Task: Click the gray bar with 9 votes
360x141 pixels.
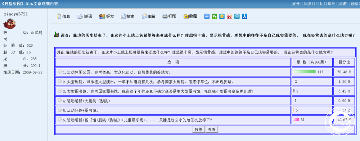Action: coord(294,91)
